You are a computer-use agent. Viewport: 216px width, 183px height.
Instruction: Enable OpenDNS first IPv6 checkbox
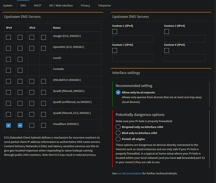[32, 48]
